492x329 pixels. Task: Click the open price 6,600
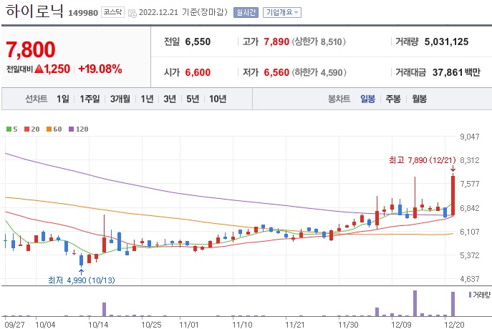click(198, 72)
